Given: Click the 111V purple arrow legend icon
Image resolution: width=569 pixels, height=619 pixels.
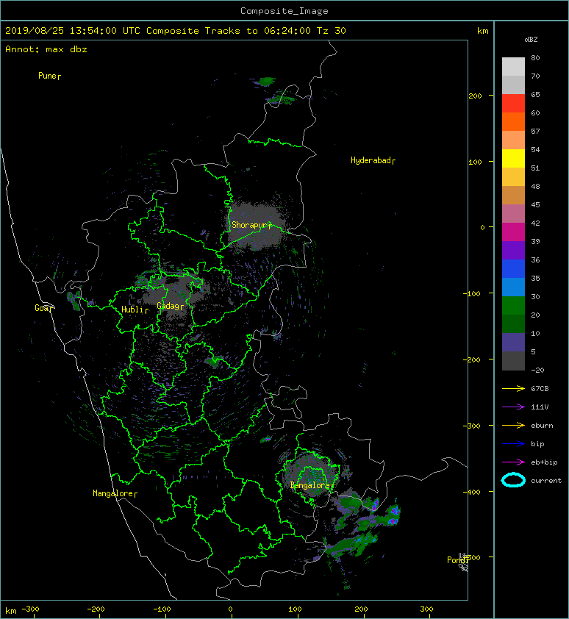Looking at the screenshot, I should tap(513, 407).
